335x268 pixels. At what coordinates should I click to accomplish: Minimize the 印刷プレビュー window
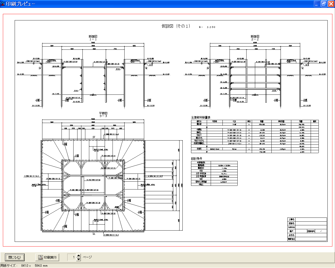coord(317,4)
